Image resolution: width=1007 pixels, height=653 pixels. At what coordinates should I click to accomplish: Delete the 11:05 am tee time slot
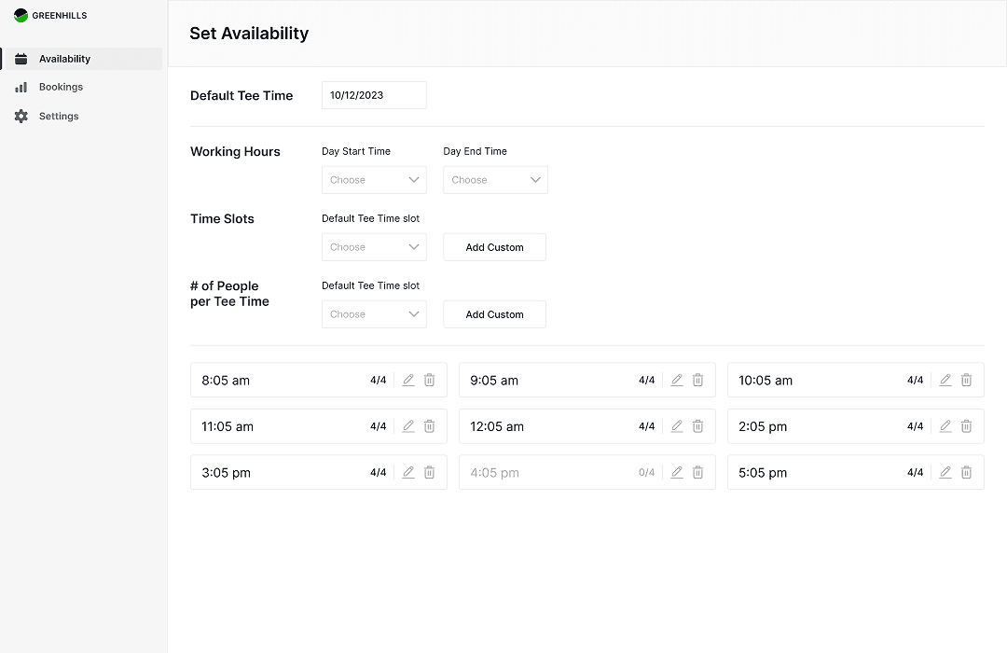[430, 426]
